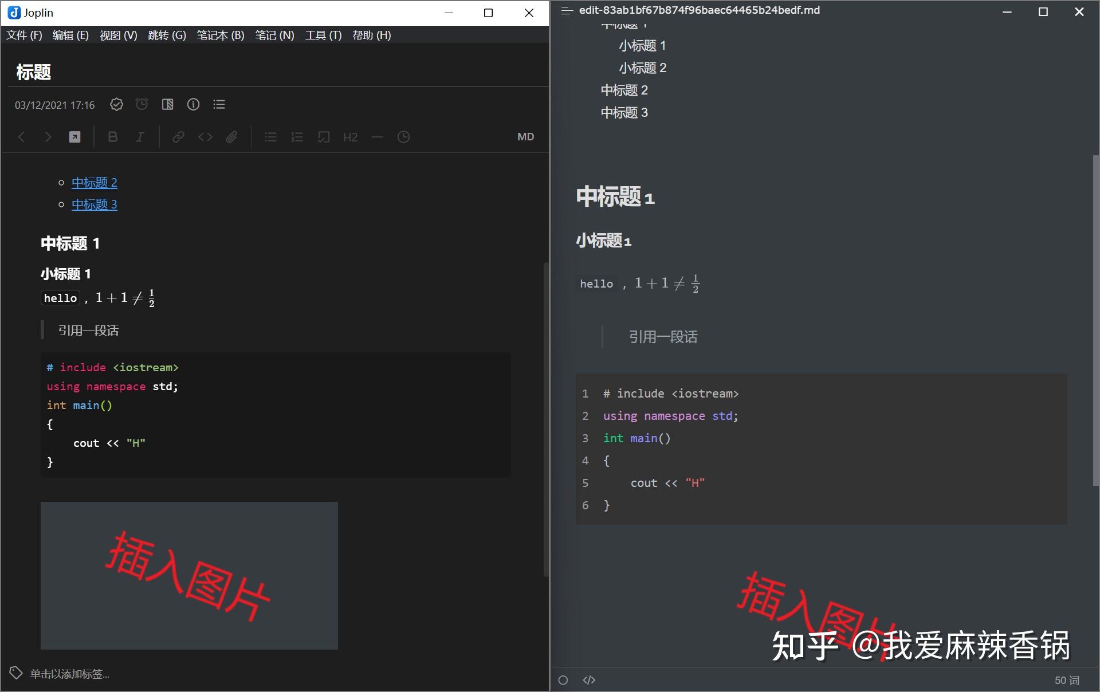The image size is (1100, 692).
Task: Insert current date and time
Action: pyautogui.click(x=404, y=137)
